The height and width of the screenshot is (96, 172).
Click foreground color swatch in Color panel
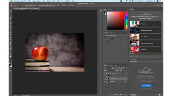click(x=105, y=13)
